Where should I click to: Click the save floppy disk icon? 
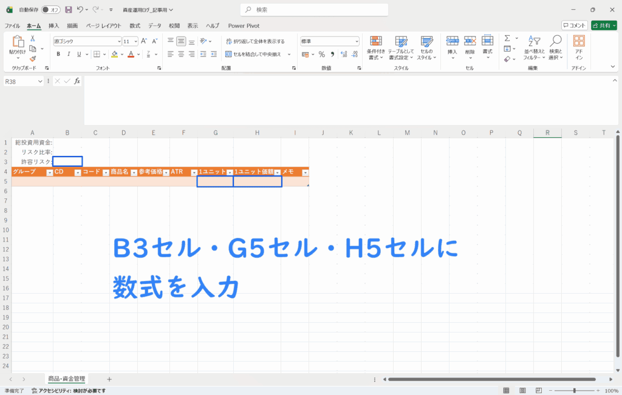(68, 10)
